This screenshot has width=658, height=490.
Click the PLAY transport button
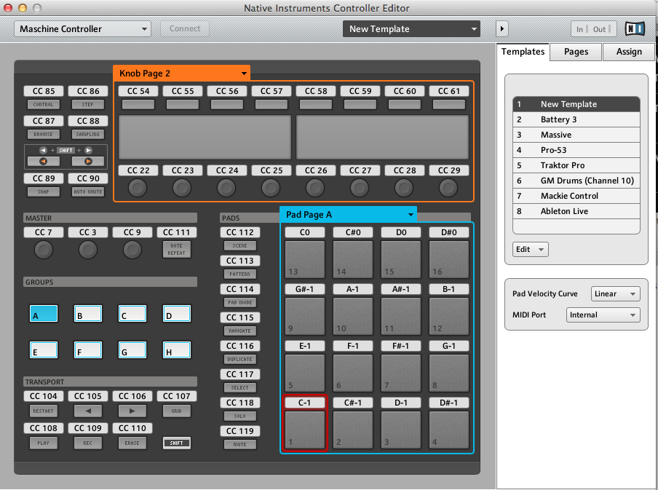coord(44,443)
